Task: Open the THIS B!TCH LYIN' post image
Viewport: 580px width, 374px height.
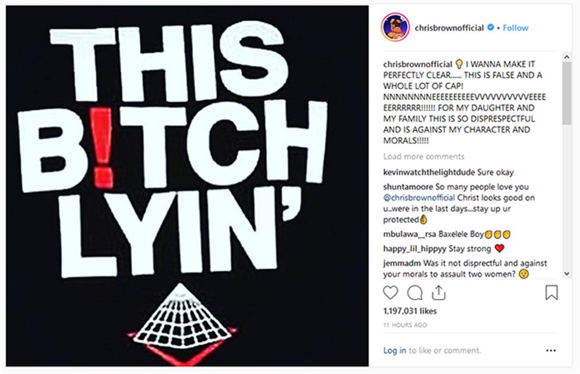Action: click(187, 186)
